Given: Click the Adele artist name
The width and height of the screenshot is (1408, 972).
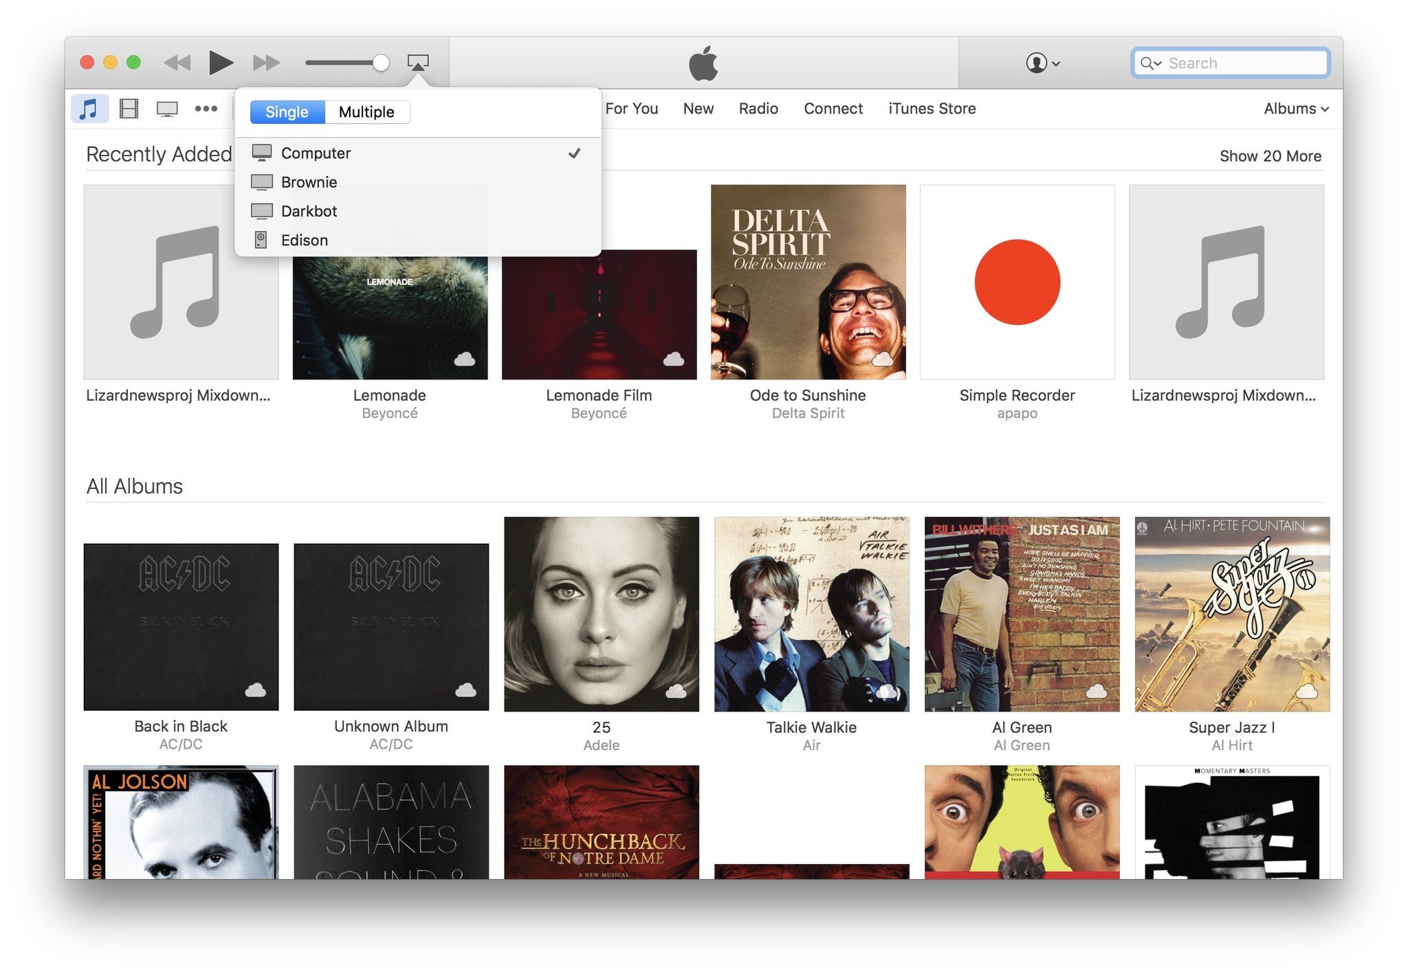Looking at the screenshot, I should pos(602,745).
